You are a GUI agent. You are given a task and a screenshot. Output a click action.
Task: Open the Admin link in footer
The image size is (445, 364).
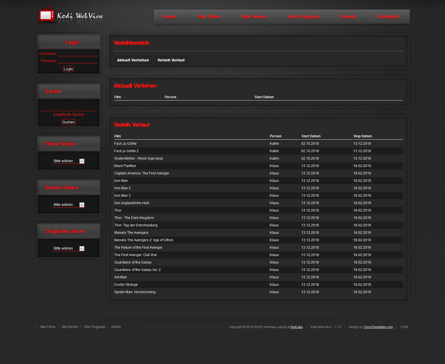pos(116,327)
